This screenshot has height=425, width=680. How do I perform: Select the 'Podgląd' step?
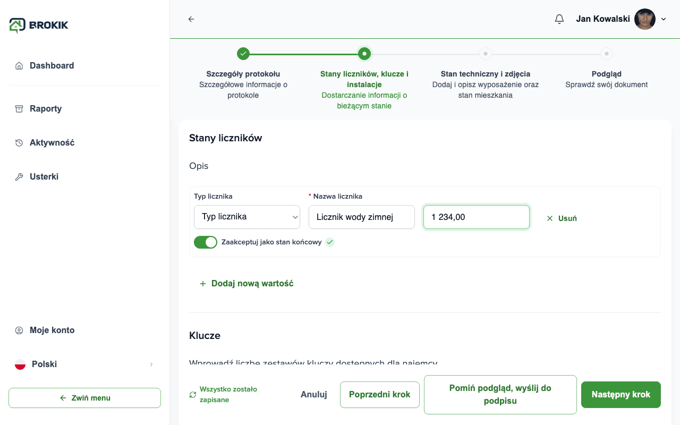(x=607, y=54)
